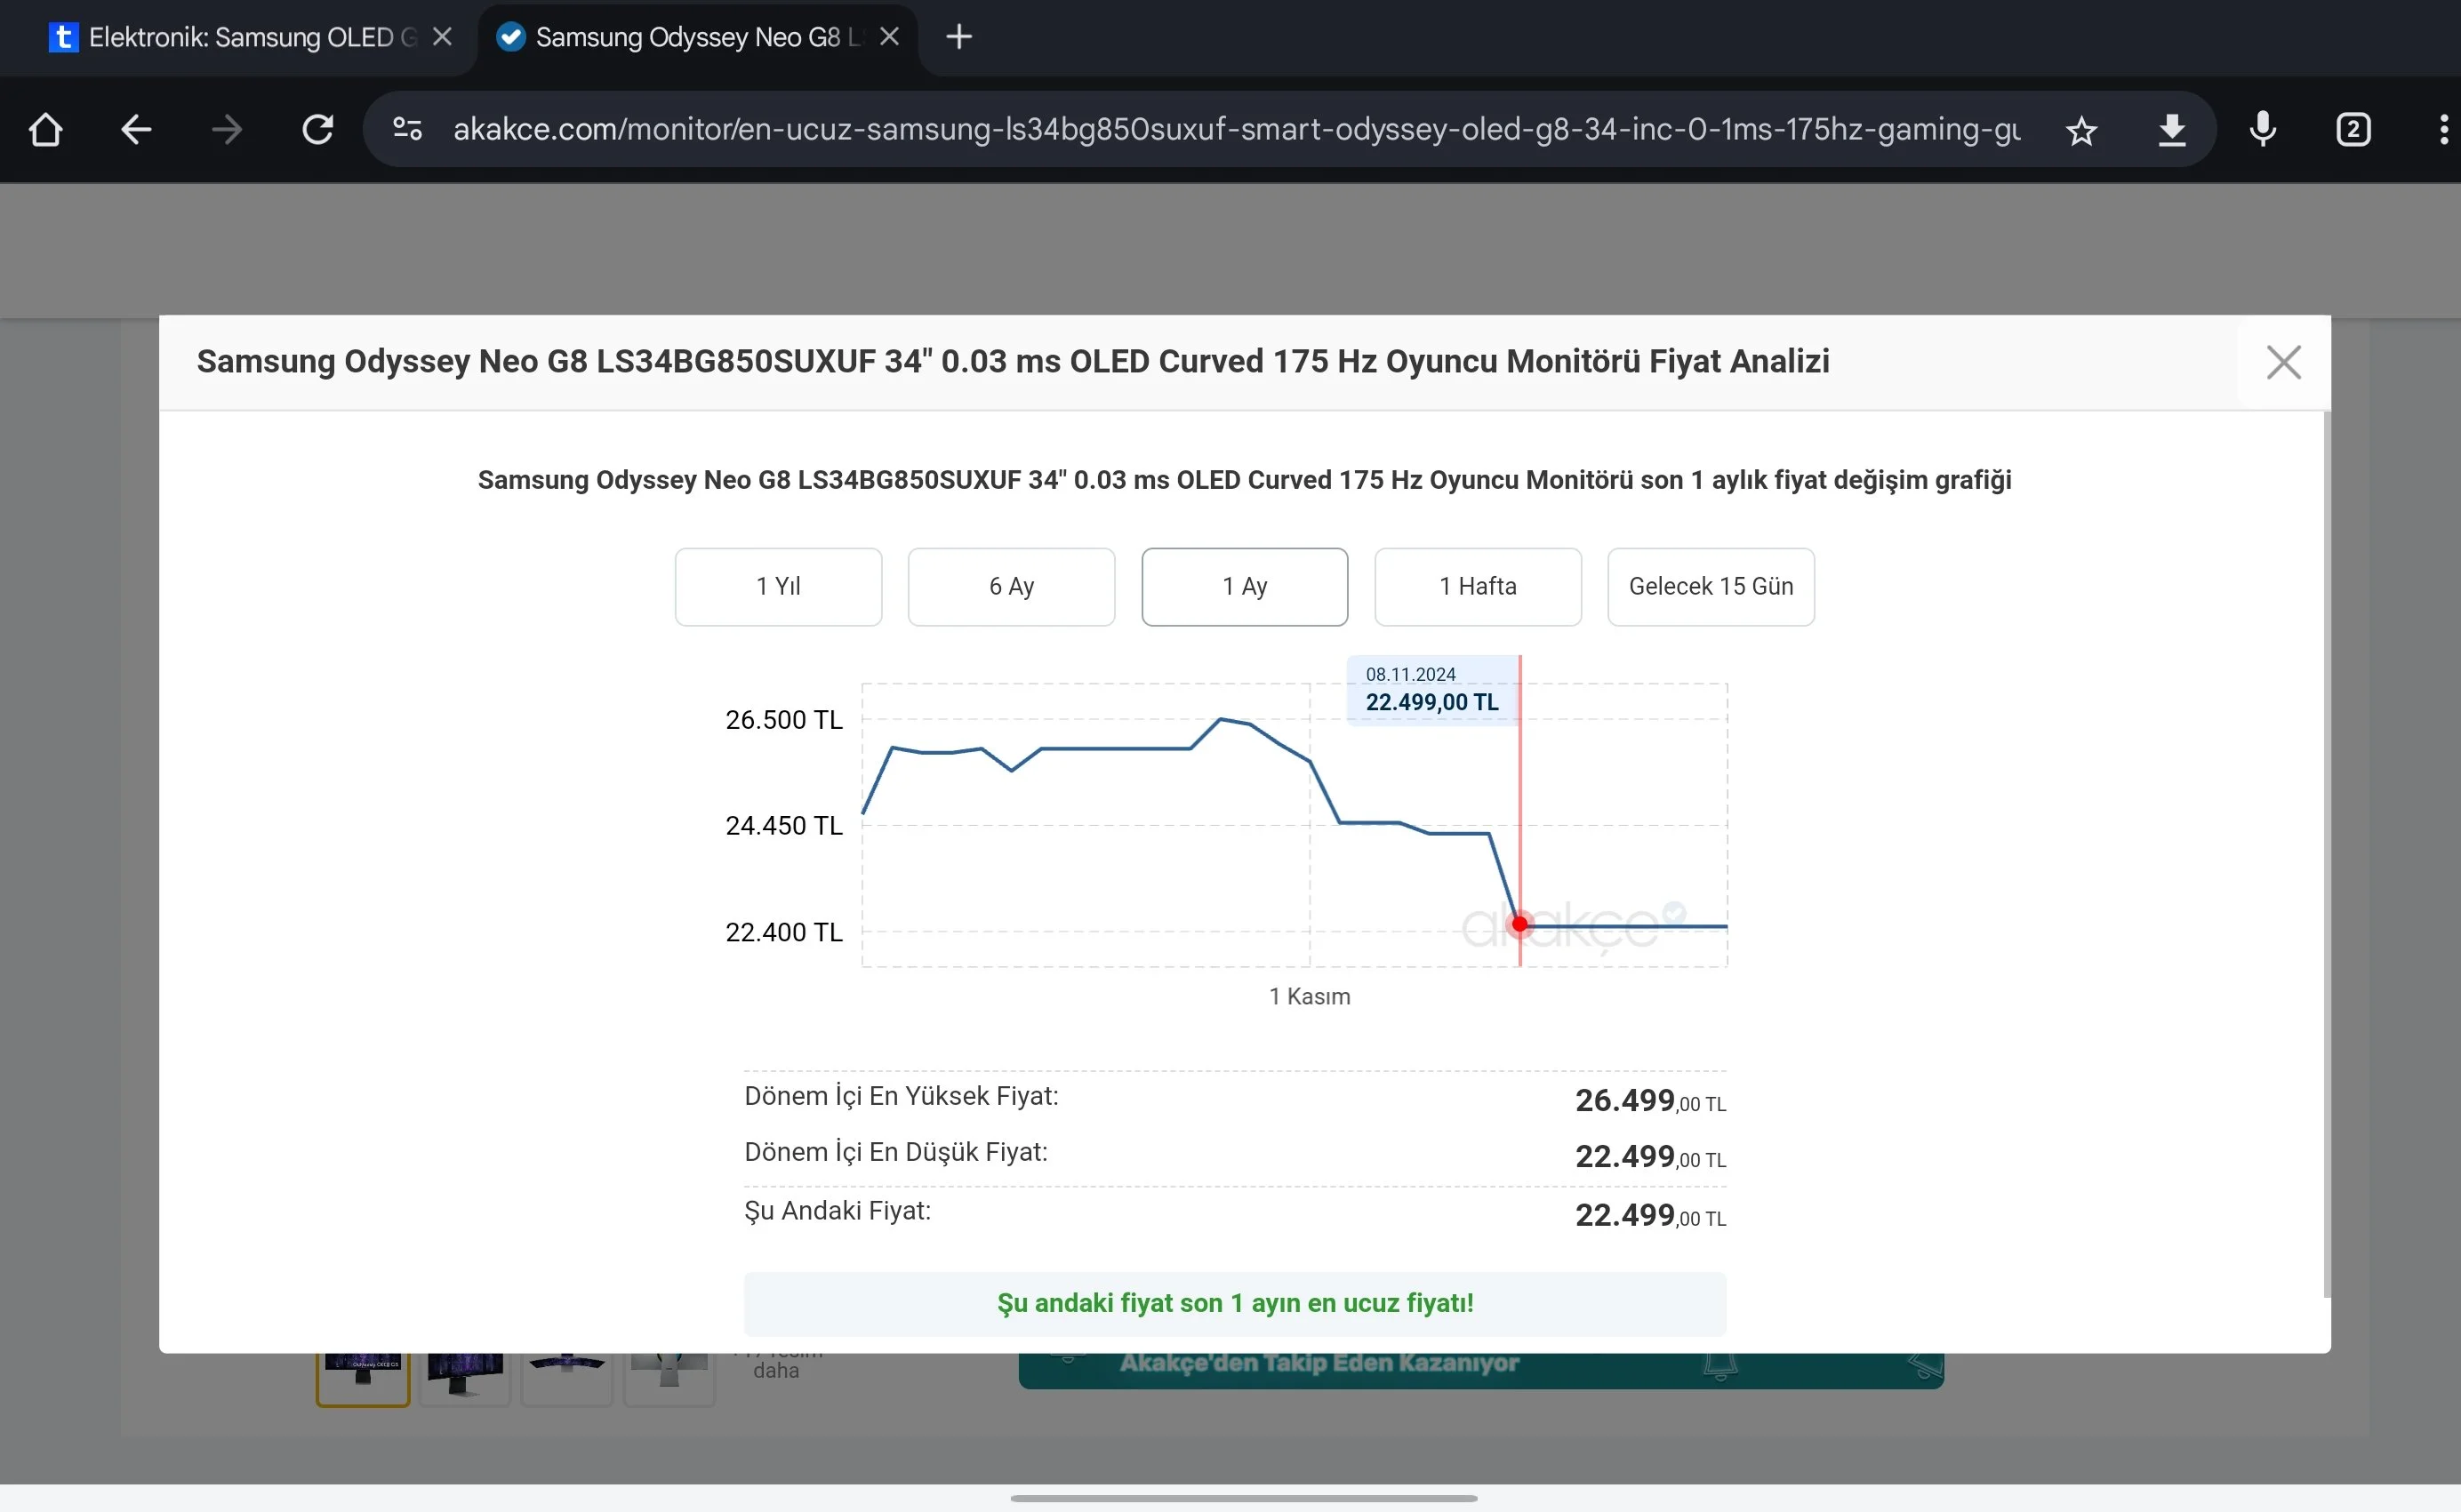Screen dimensions: 2461x1512
Task: Click the chart subtitle about 1 aylık grafiği
Action: coord(1244,481)
